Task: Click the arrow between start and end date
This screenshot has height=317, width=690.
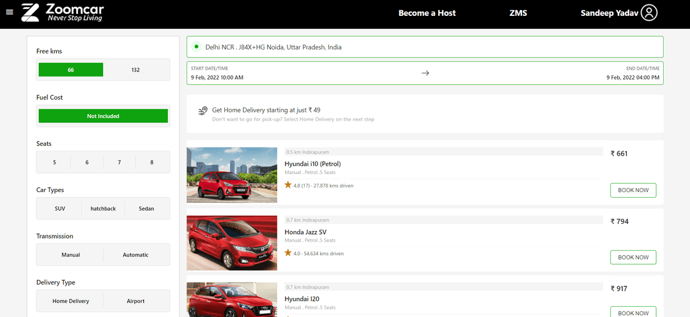Action: pos(425,73)
